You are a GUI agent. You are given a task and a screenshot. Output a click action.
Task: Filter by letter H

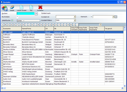point(23,25)
